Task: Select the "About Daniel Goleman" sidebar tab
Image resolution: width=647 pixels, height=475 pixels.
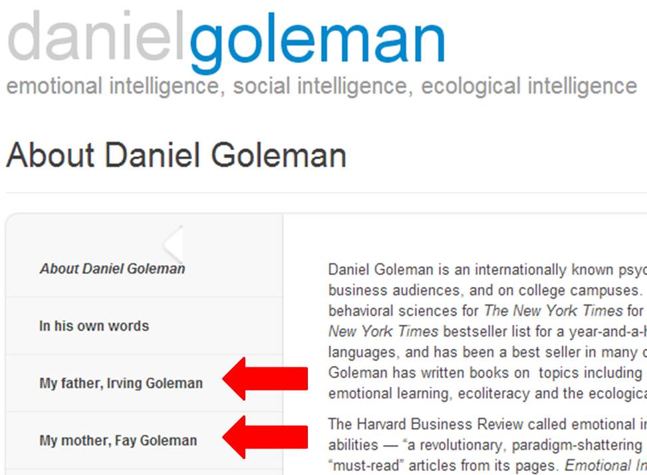Action: click(112, 268)
